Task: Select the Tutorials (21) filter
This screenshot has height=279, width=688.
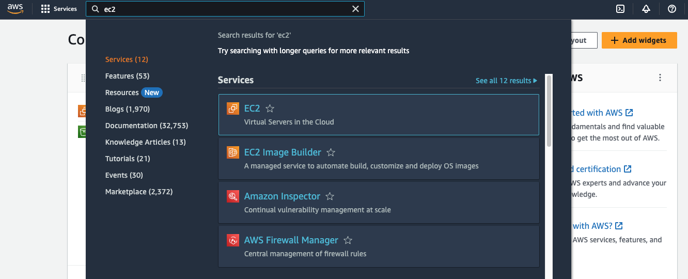Action: pyautogui.click(x=128, y=159)
